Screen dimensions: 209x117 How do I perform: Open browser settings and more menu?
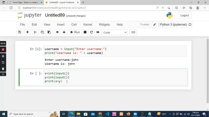[205, 8]
